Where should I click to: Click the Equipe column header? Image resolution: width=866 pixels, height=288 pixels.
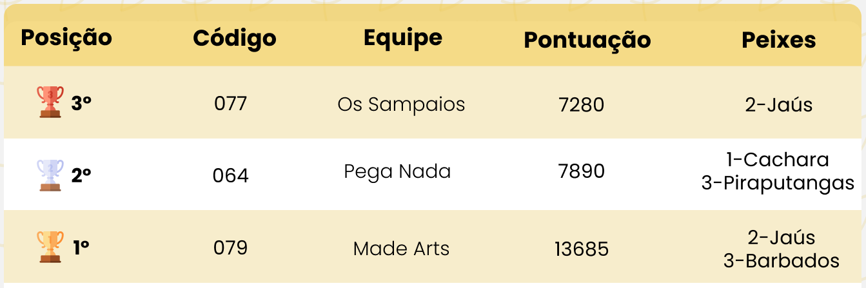403,37
